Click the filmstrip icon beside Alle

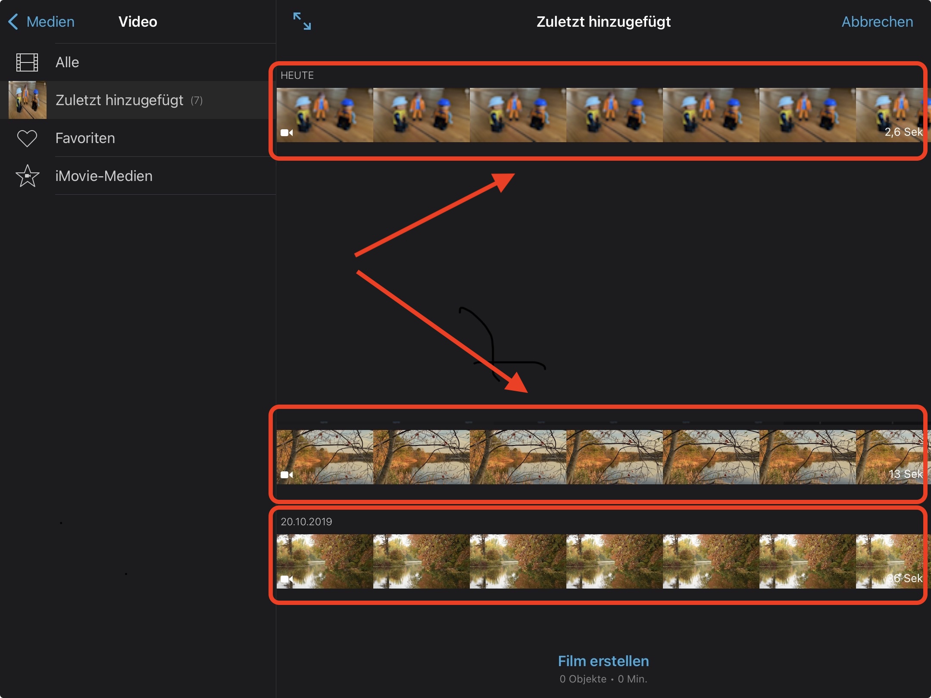pos(27,62)
